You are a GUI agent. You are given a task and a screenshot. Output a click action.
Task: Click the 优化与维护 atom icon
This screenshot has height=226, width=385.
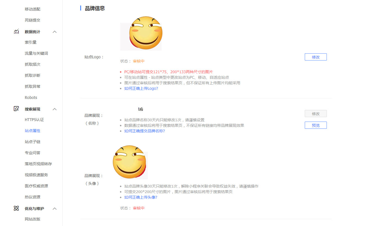pyautogui.click(x=16, y=208)
